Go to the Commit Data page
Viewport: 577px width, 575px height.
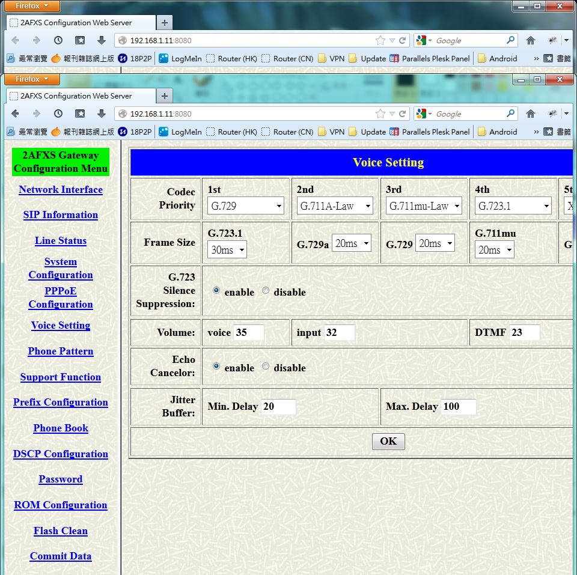tap(61, 556)
